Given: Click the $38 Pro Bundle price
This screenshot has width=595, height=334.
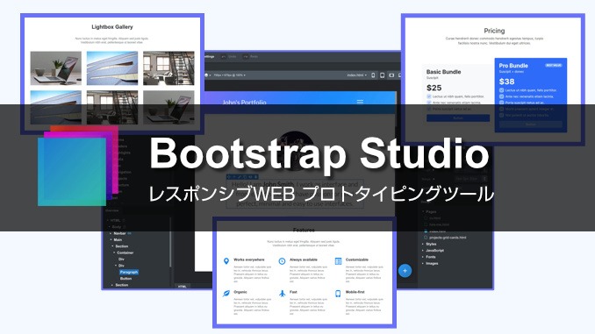Looking at the screenshot, I should 507,82.
